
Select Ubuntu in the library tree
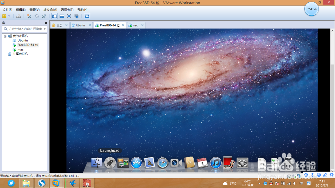coord(23,40)
